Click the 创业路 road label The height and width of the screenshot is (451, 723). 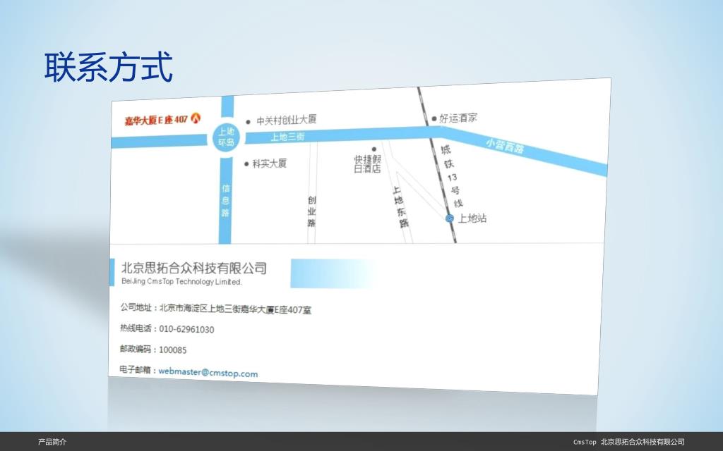click(x=311, y=211)
